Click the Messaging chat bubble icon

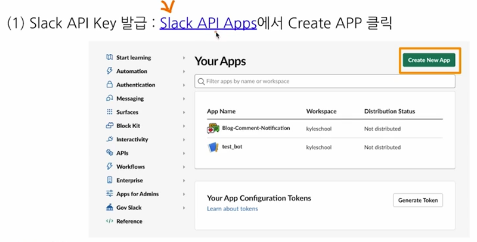(109, 98)
